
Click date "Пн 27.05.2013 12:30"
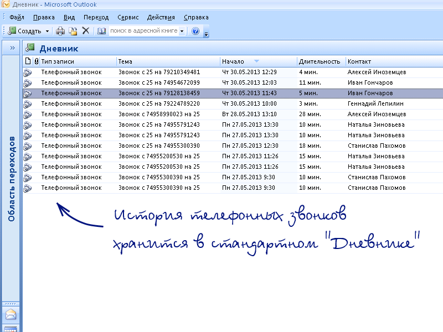(x=250, y=146)
